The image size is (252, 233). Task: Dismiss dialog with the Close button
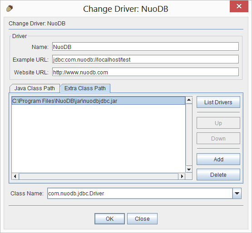pyautogui.click(x=142, y=218)
